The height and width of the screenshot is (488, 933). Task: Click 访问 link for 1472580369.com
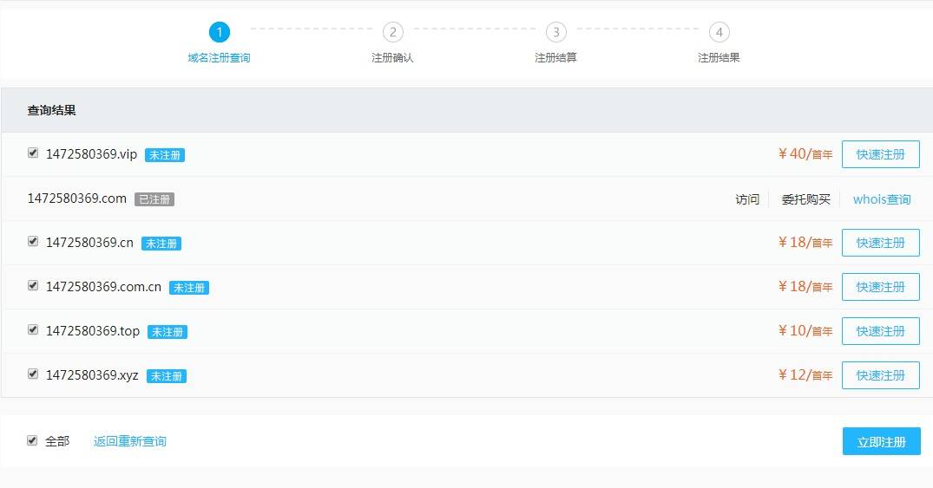(x=747, y=199)
